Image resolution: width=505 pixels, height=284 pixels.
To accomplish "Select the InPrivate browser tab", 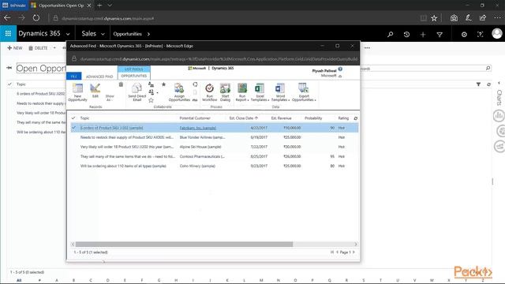I will 14,6.
